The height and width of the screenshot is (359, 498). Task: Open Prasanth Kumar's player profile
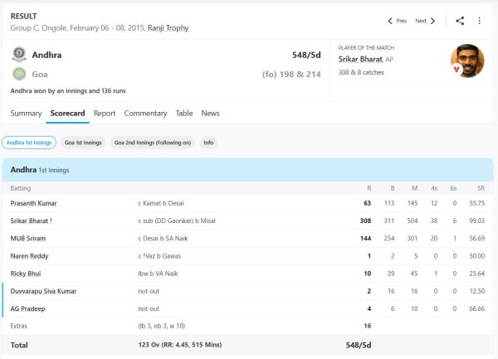pos(34,202)
